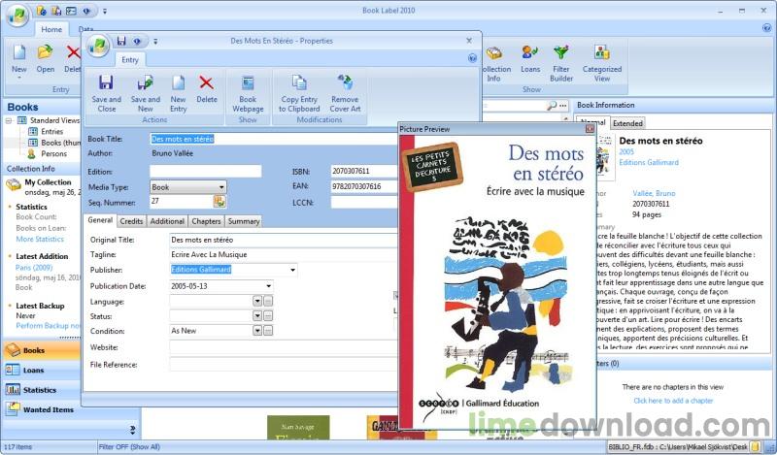Switch to the Chapters tab
The height and width of the screenshot is (455, 777).
tap(206, 221)
